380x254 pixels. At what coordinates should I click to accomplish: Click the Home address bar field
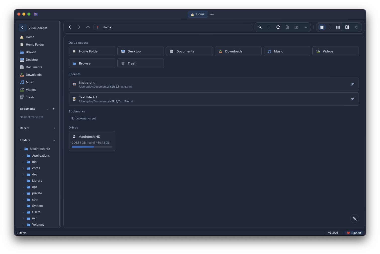(x=173, y=27)
